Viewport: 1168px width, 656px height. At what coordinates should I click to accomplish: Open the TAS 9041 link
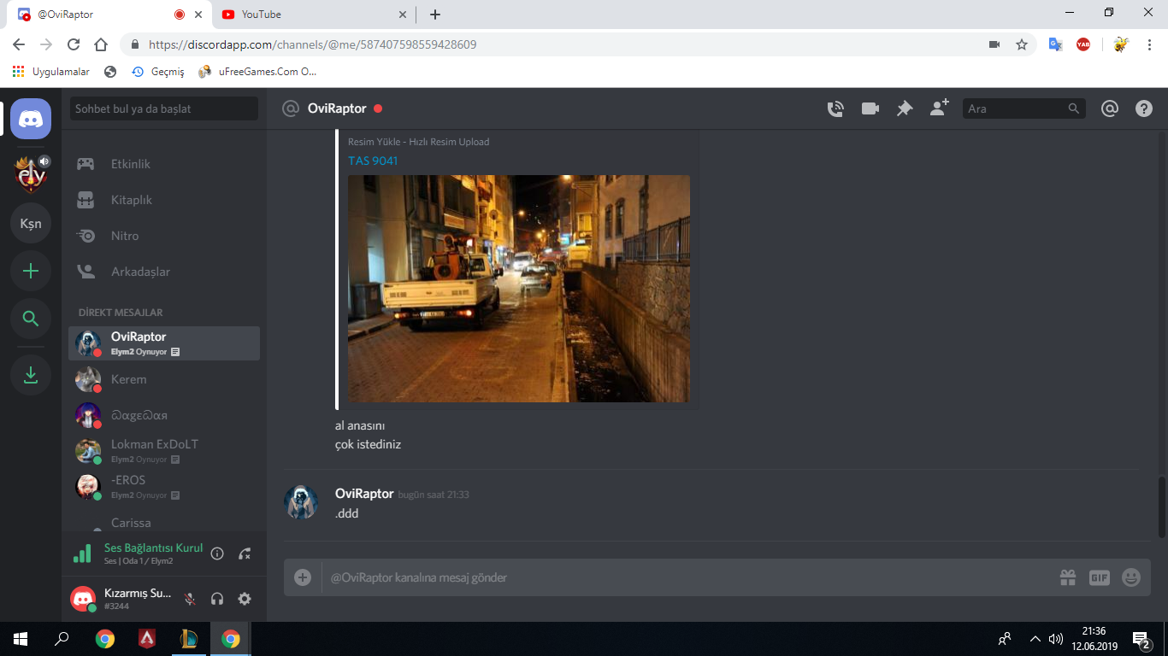coord(373,161)
